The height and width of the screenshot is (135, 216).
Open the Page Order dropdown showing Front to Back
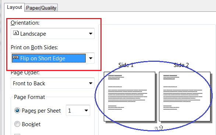[53, 83]
